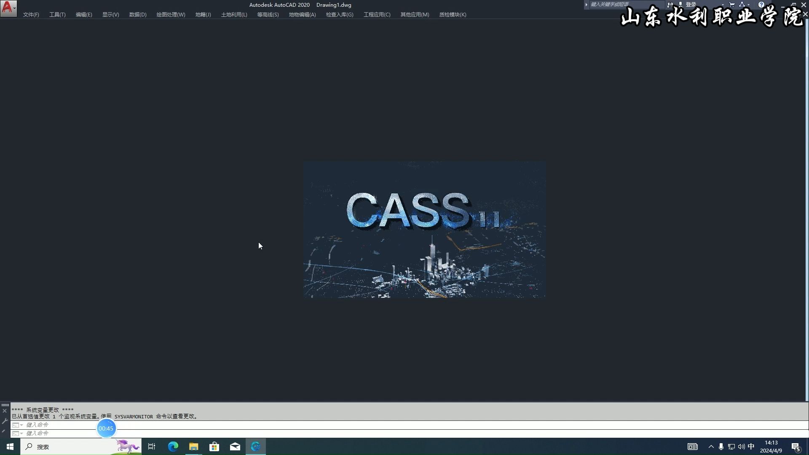Viewport: 809px width, 455px height.
Task: Click the volume speaker tray icon
Action: point(741,447)
